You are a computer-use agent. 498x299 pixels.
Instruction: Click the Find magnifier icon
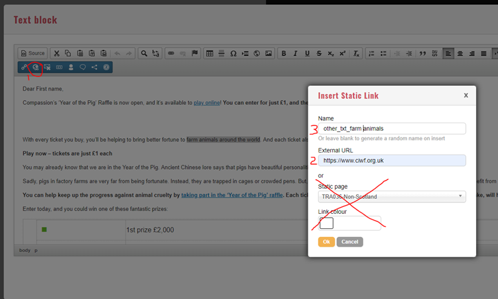[x=144, y=53]
